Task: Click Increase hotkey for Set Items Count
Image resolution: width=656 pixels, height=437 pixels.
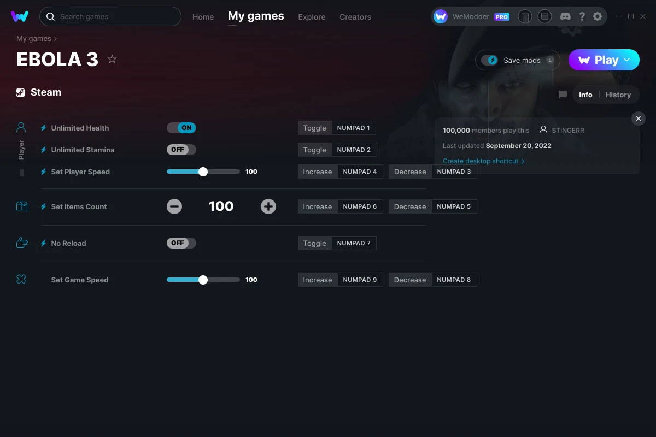Action: (341, 206)
